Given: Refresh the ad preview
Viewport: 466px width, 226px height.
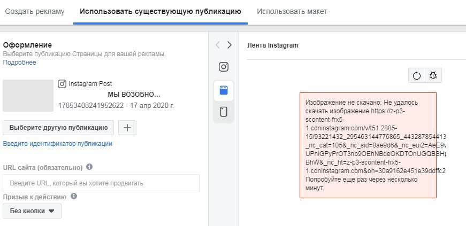Looking at the screenshot, I should 417,76.
